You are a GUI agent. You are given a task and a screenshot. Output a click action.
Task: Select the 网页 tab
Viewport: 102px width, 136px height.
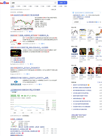(x=12, y=6)
